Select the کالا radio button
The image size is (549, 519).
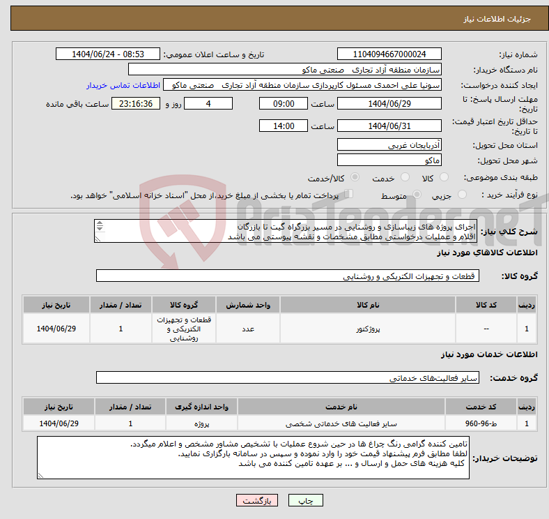point(444,177)
